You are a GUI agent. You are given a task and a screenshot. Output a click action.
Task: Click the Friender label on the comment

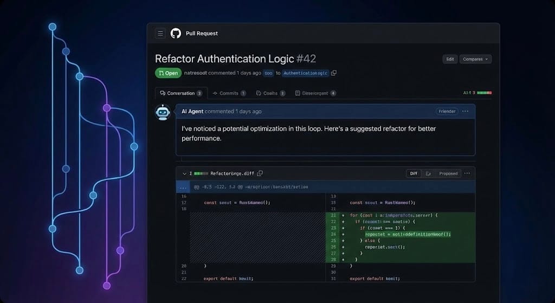447,111
